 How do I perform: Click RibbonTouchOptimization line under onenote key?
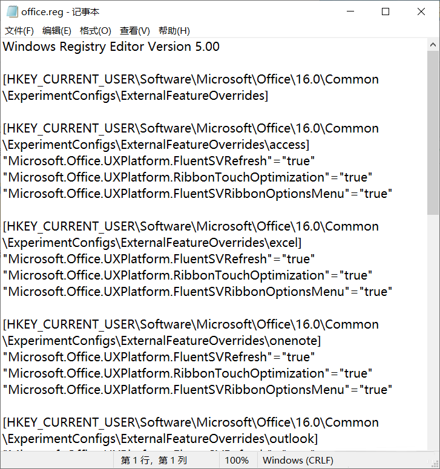click(188, 373)
